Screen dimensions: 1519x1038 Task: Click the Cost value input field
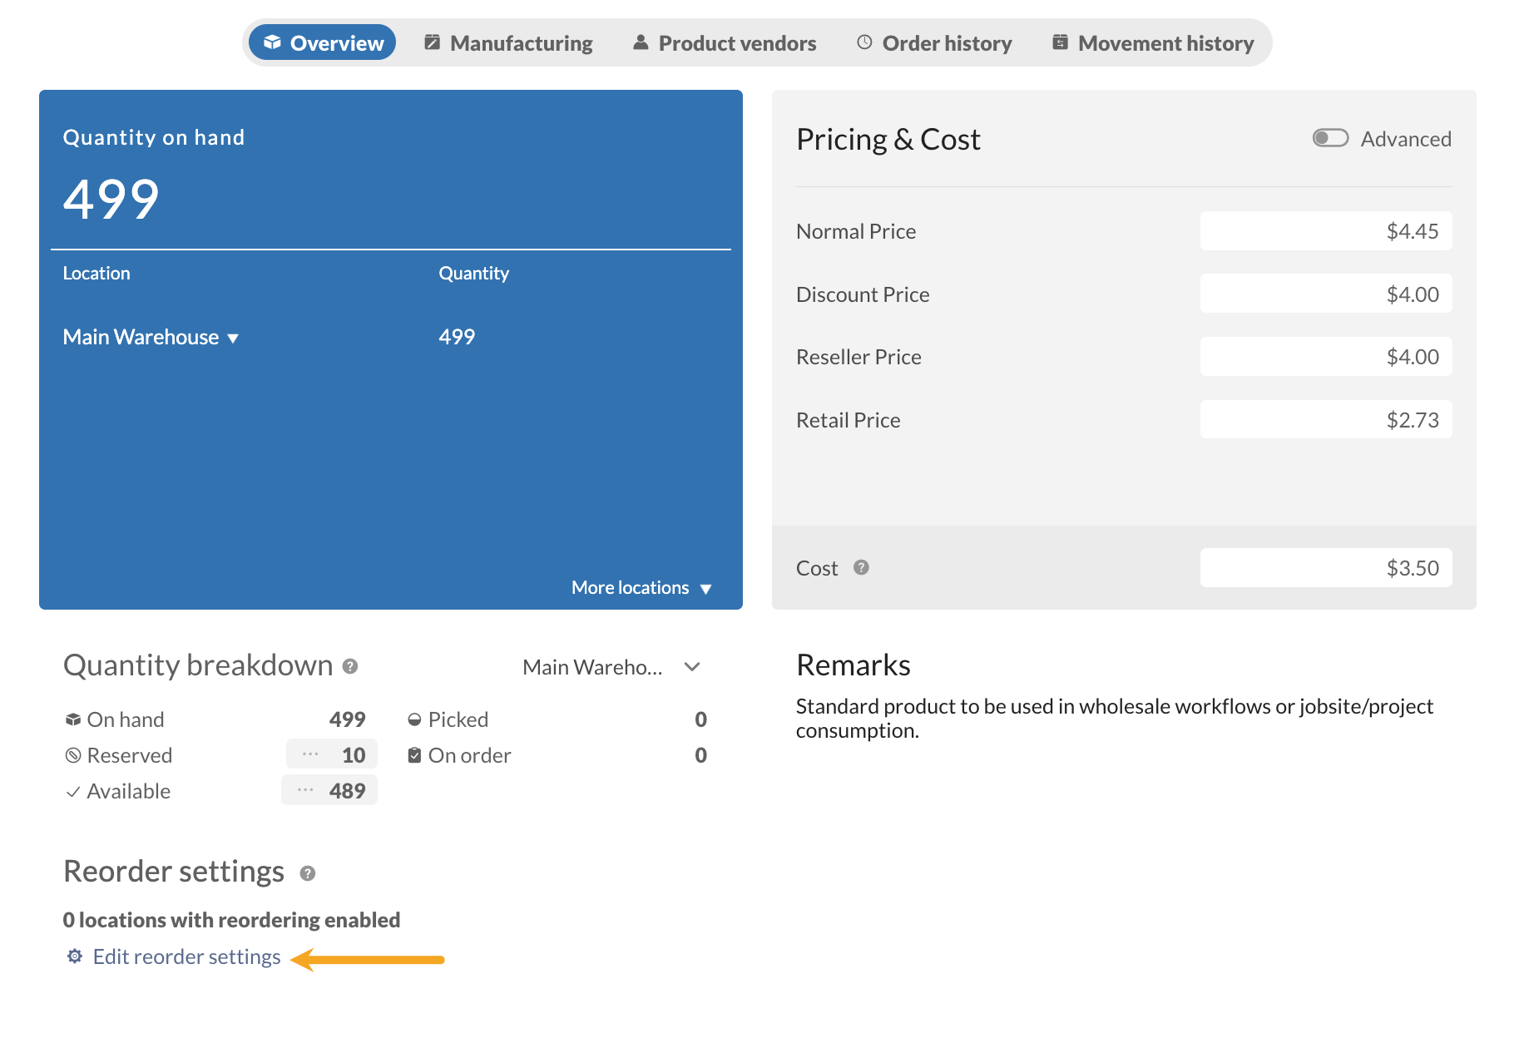click(1325, 568)
